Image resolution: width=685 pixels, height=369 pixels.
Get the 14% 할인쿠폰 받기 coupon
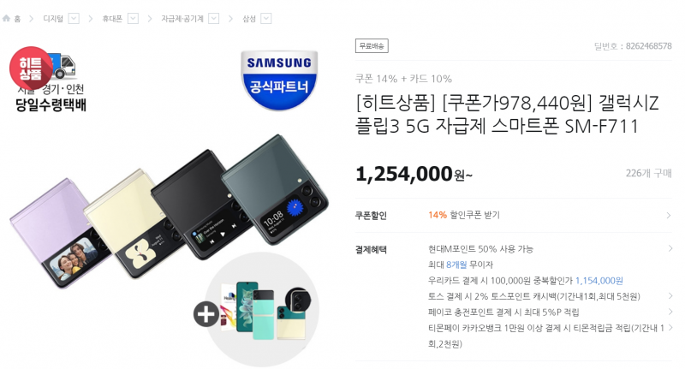coord(464,215)
